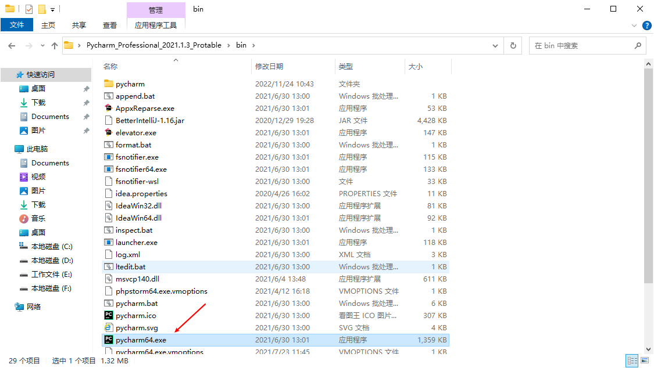The height and width of the screenshot is (368, 654).
Task: Click bin segment in address bar
Action: pos(241,45)
